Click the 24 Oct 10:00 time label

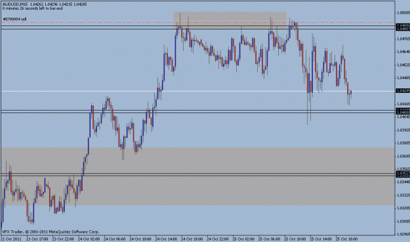pyautogui.click(x=140, y=239)
